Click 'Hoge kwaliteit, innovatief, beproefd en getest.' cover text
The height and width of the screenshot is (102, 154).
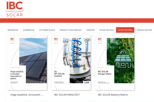pos(17,75)
